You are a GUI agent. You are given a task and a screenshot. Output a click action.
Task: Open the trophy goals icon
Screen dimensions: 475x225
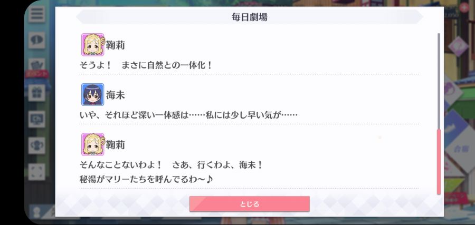coord(36,145)
